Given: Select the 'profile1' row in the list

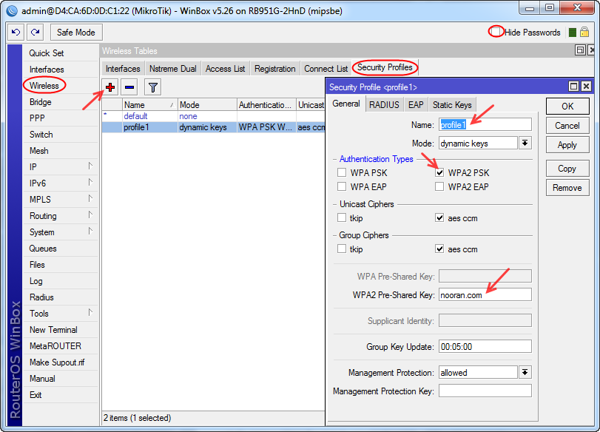Looking at the screenshot, I should click(x=214, y=127).
